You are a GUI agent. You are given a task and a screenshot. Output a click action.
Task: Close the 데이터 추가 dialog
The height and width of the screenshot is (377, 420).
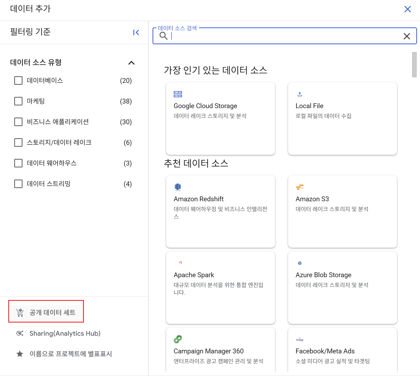point(407,9)
